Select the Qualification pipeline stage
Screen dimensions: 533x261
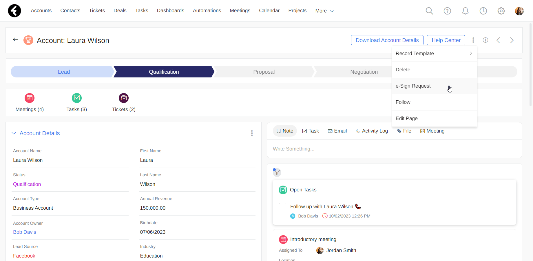click(x=164, y=72)
